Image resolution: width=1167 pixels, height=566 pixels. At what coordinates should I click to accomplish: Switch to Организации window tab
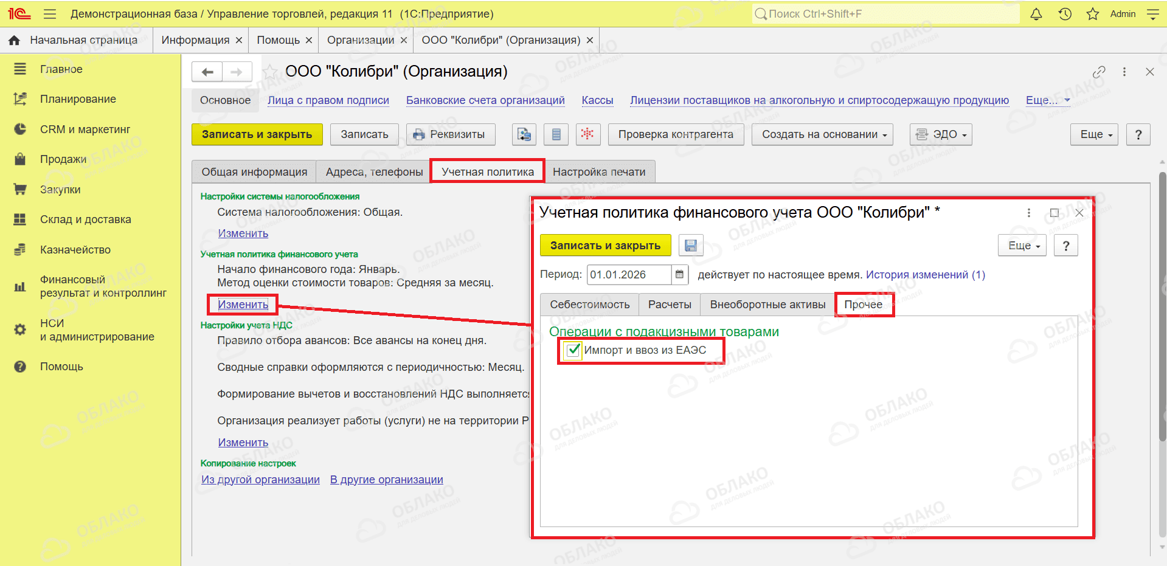361,40
